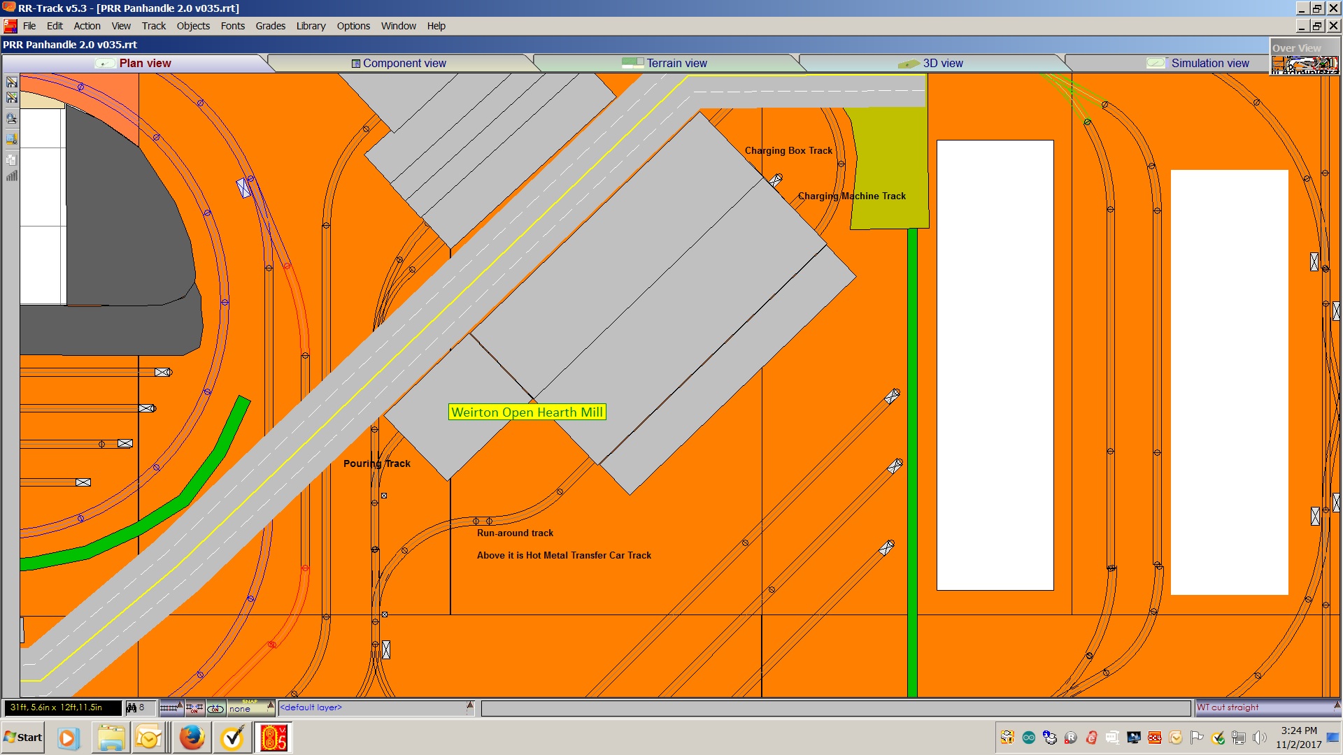
Task: Launch Firefox from the taskbar
Action: (191, 738)
